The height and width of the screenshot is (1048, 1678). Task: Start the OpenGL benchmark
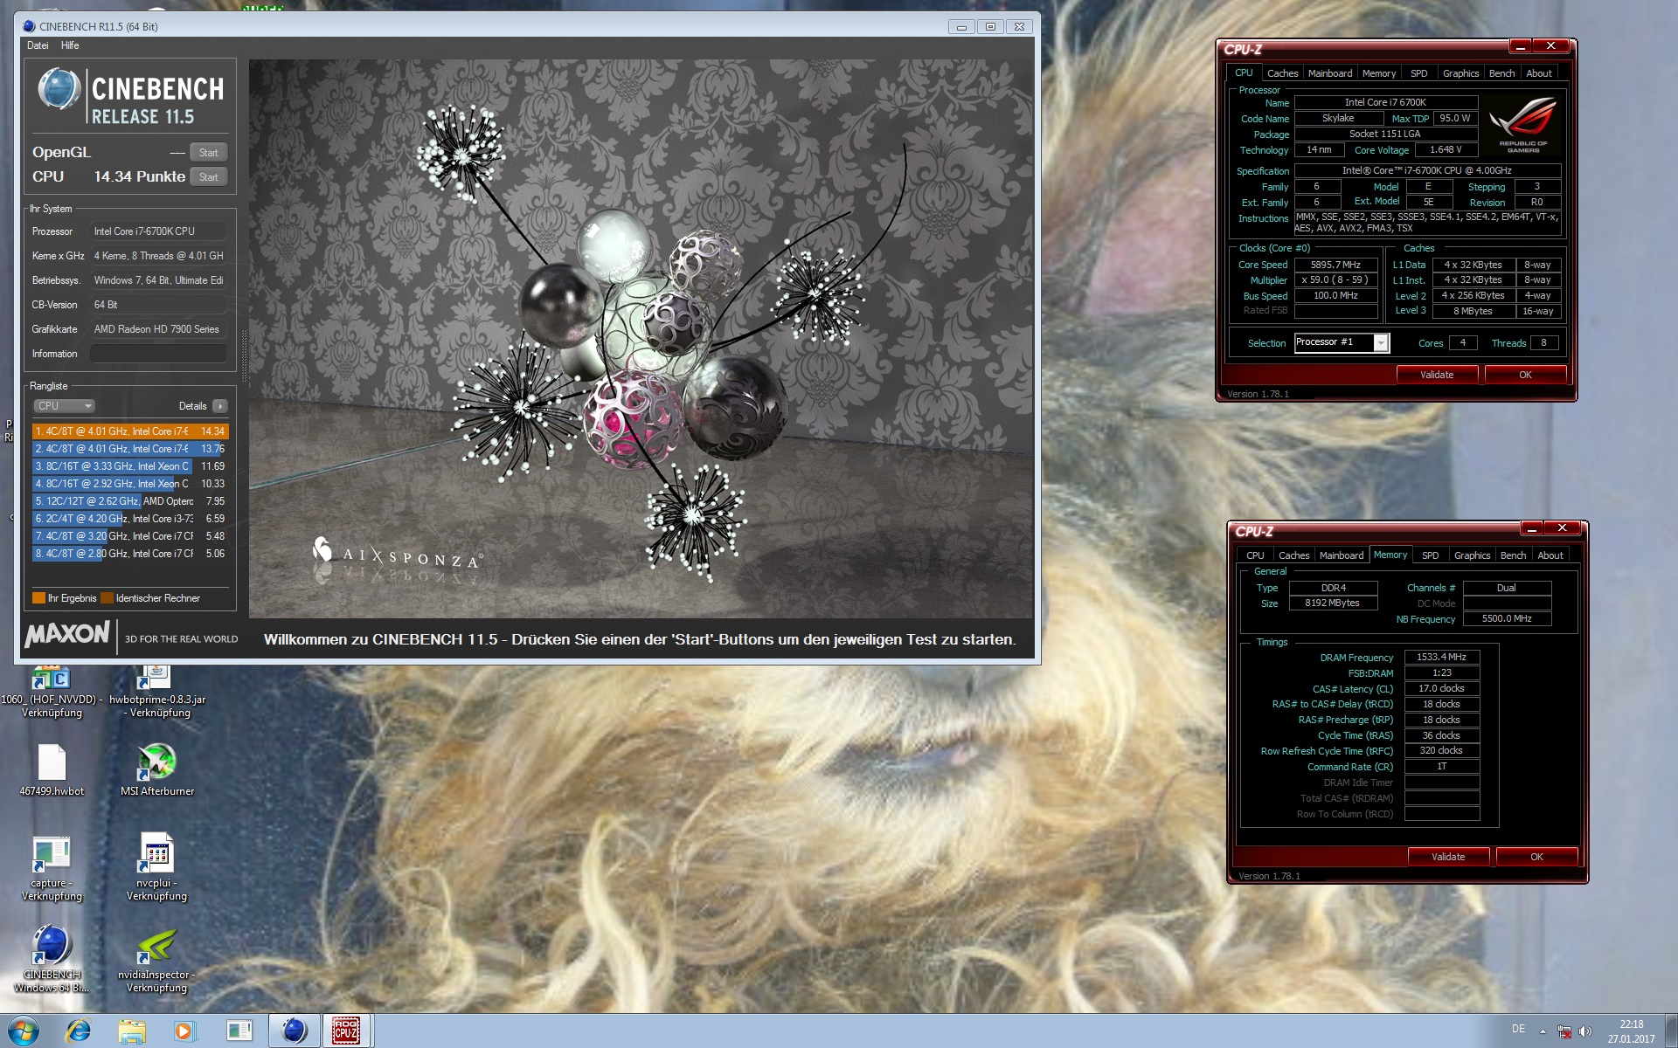[208, 152]
